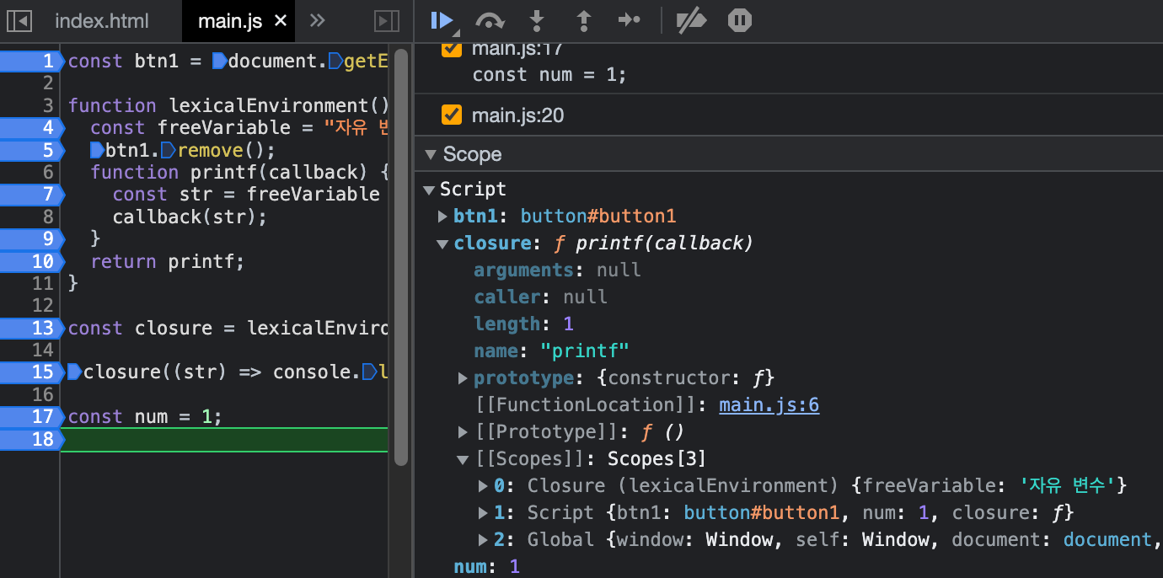Open the more tabs chevron
The image size is (1163, 578).
317,21
